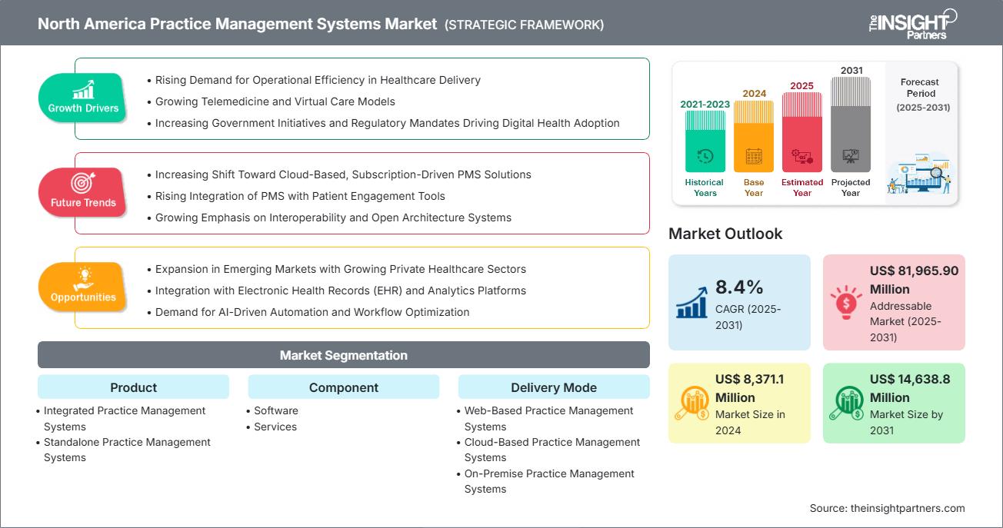Viewport: 1003px width, 528px height.
Task: Click the theinsightpartners.com source text
Action: tap(887, 508)
